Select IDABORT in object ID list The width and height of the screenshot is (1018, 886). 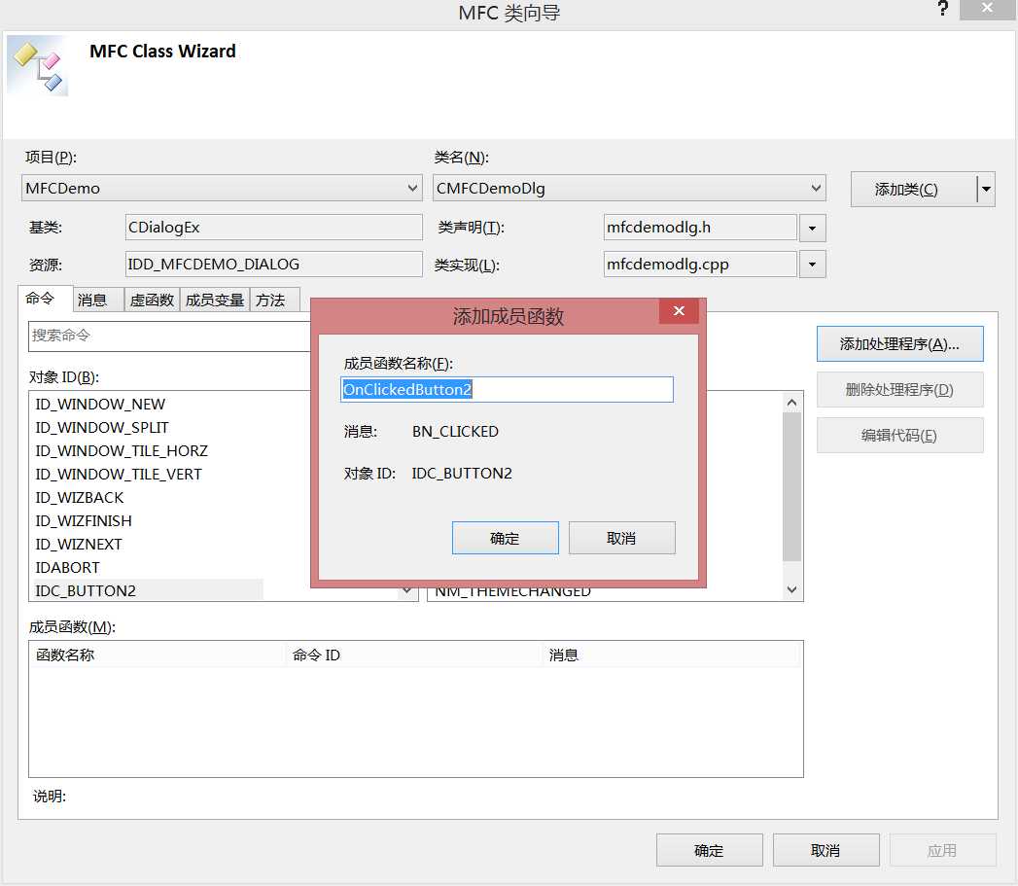coord(67,568)
